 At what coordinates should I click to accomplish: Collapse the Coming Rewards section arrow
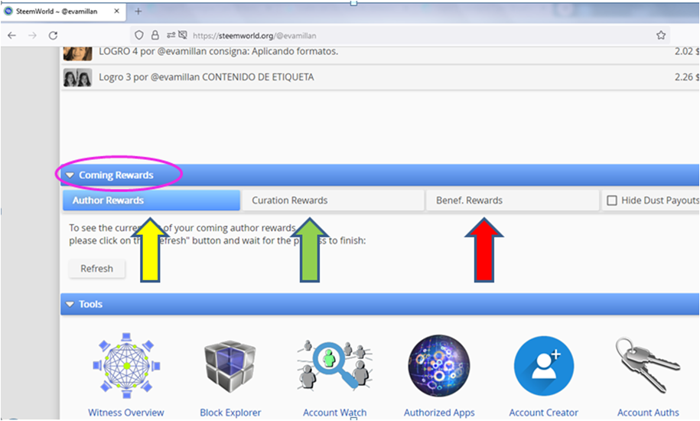[70, 175]
